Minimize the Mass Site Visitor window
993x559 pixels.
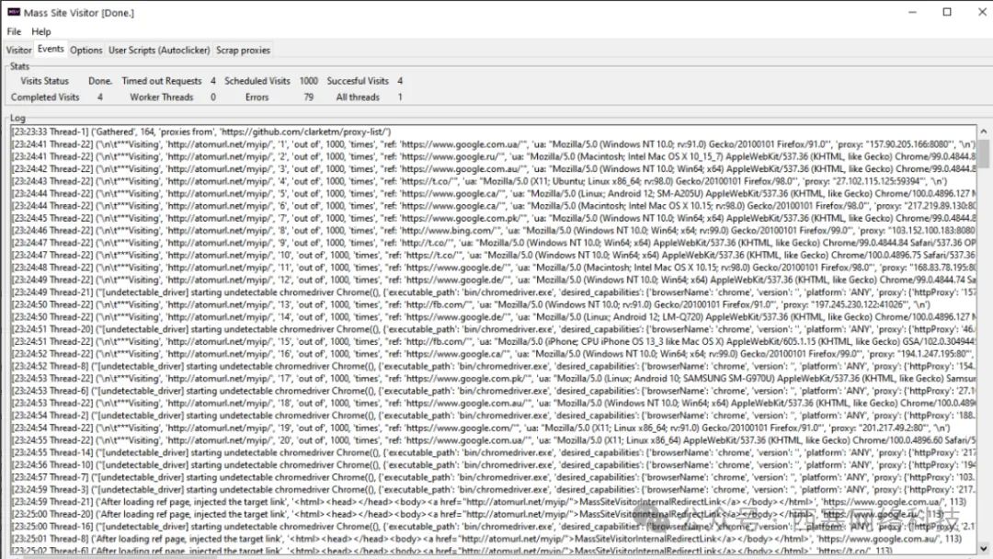coord(913,12)
